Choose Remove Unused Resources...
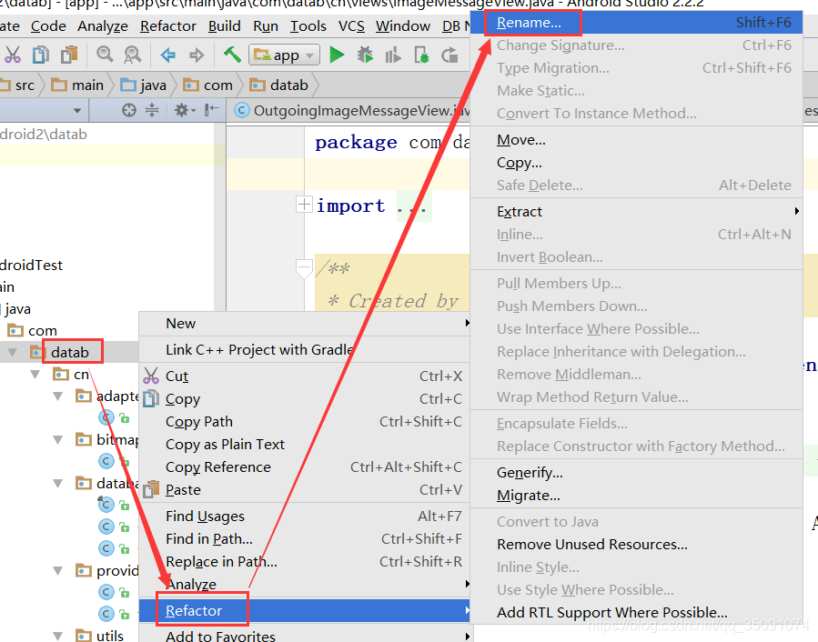Screen dimensions: 818x642 [x=636, y=545]
